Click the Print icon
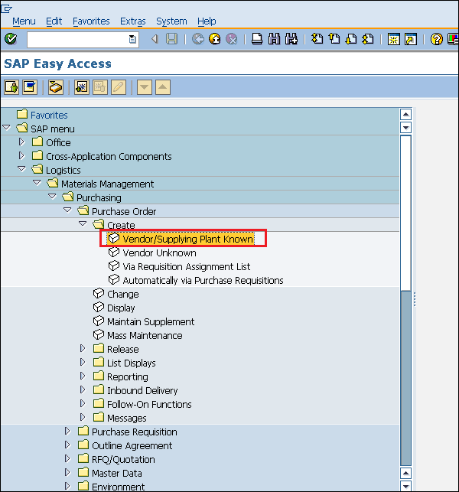 (257, 39)
